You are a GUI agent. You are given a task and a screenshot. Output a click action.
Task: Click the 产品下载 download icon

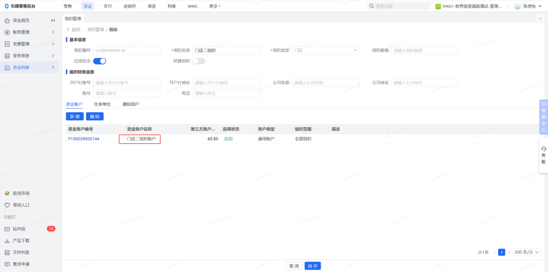point(7,241)
